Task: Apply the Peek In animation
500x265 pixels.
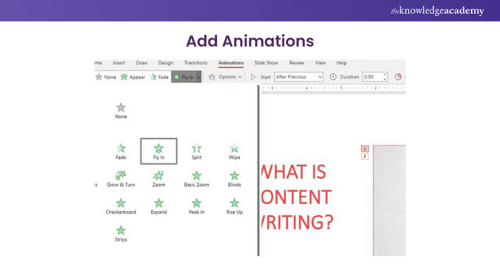Action: point(196,205)
